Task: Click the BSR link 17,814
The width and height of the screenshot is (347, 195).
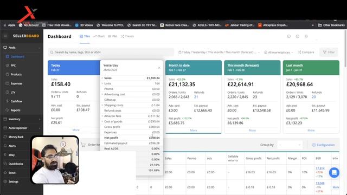Action: [x=320, y=168]
